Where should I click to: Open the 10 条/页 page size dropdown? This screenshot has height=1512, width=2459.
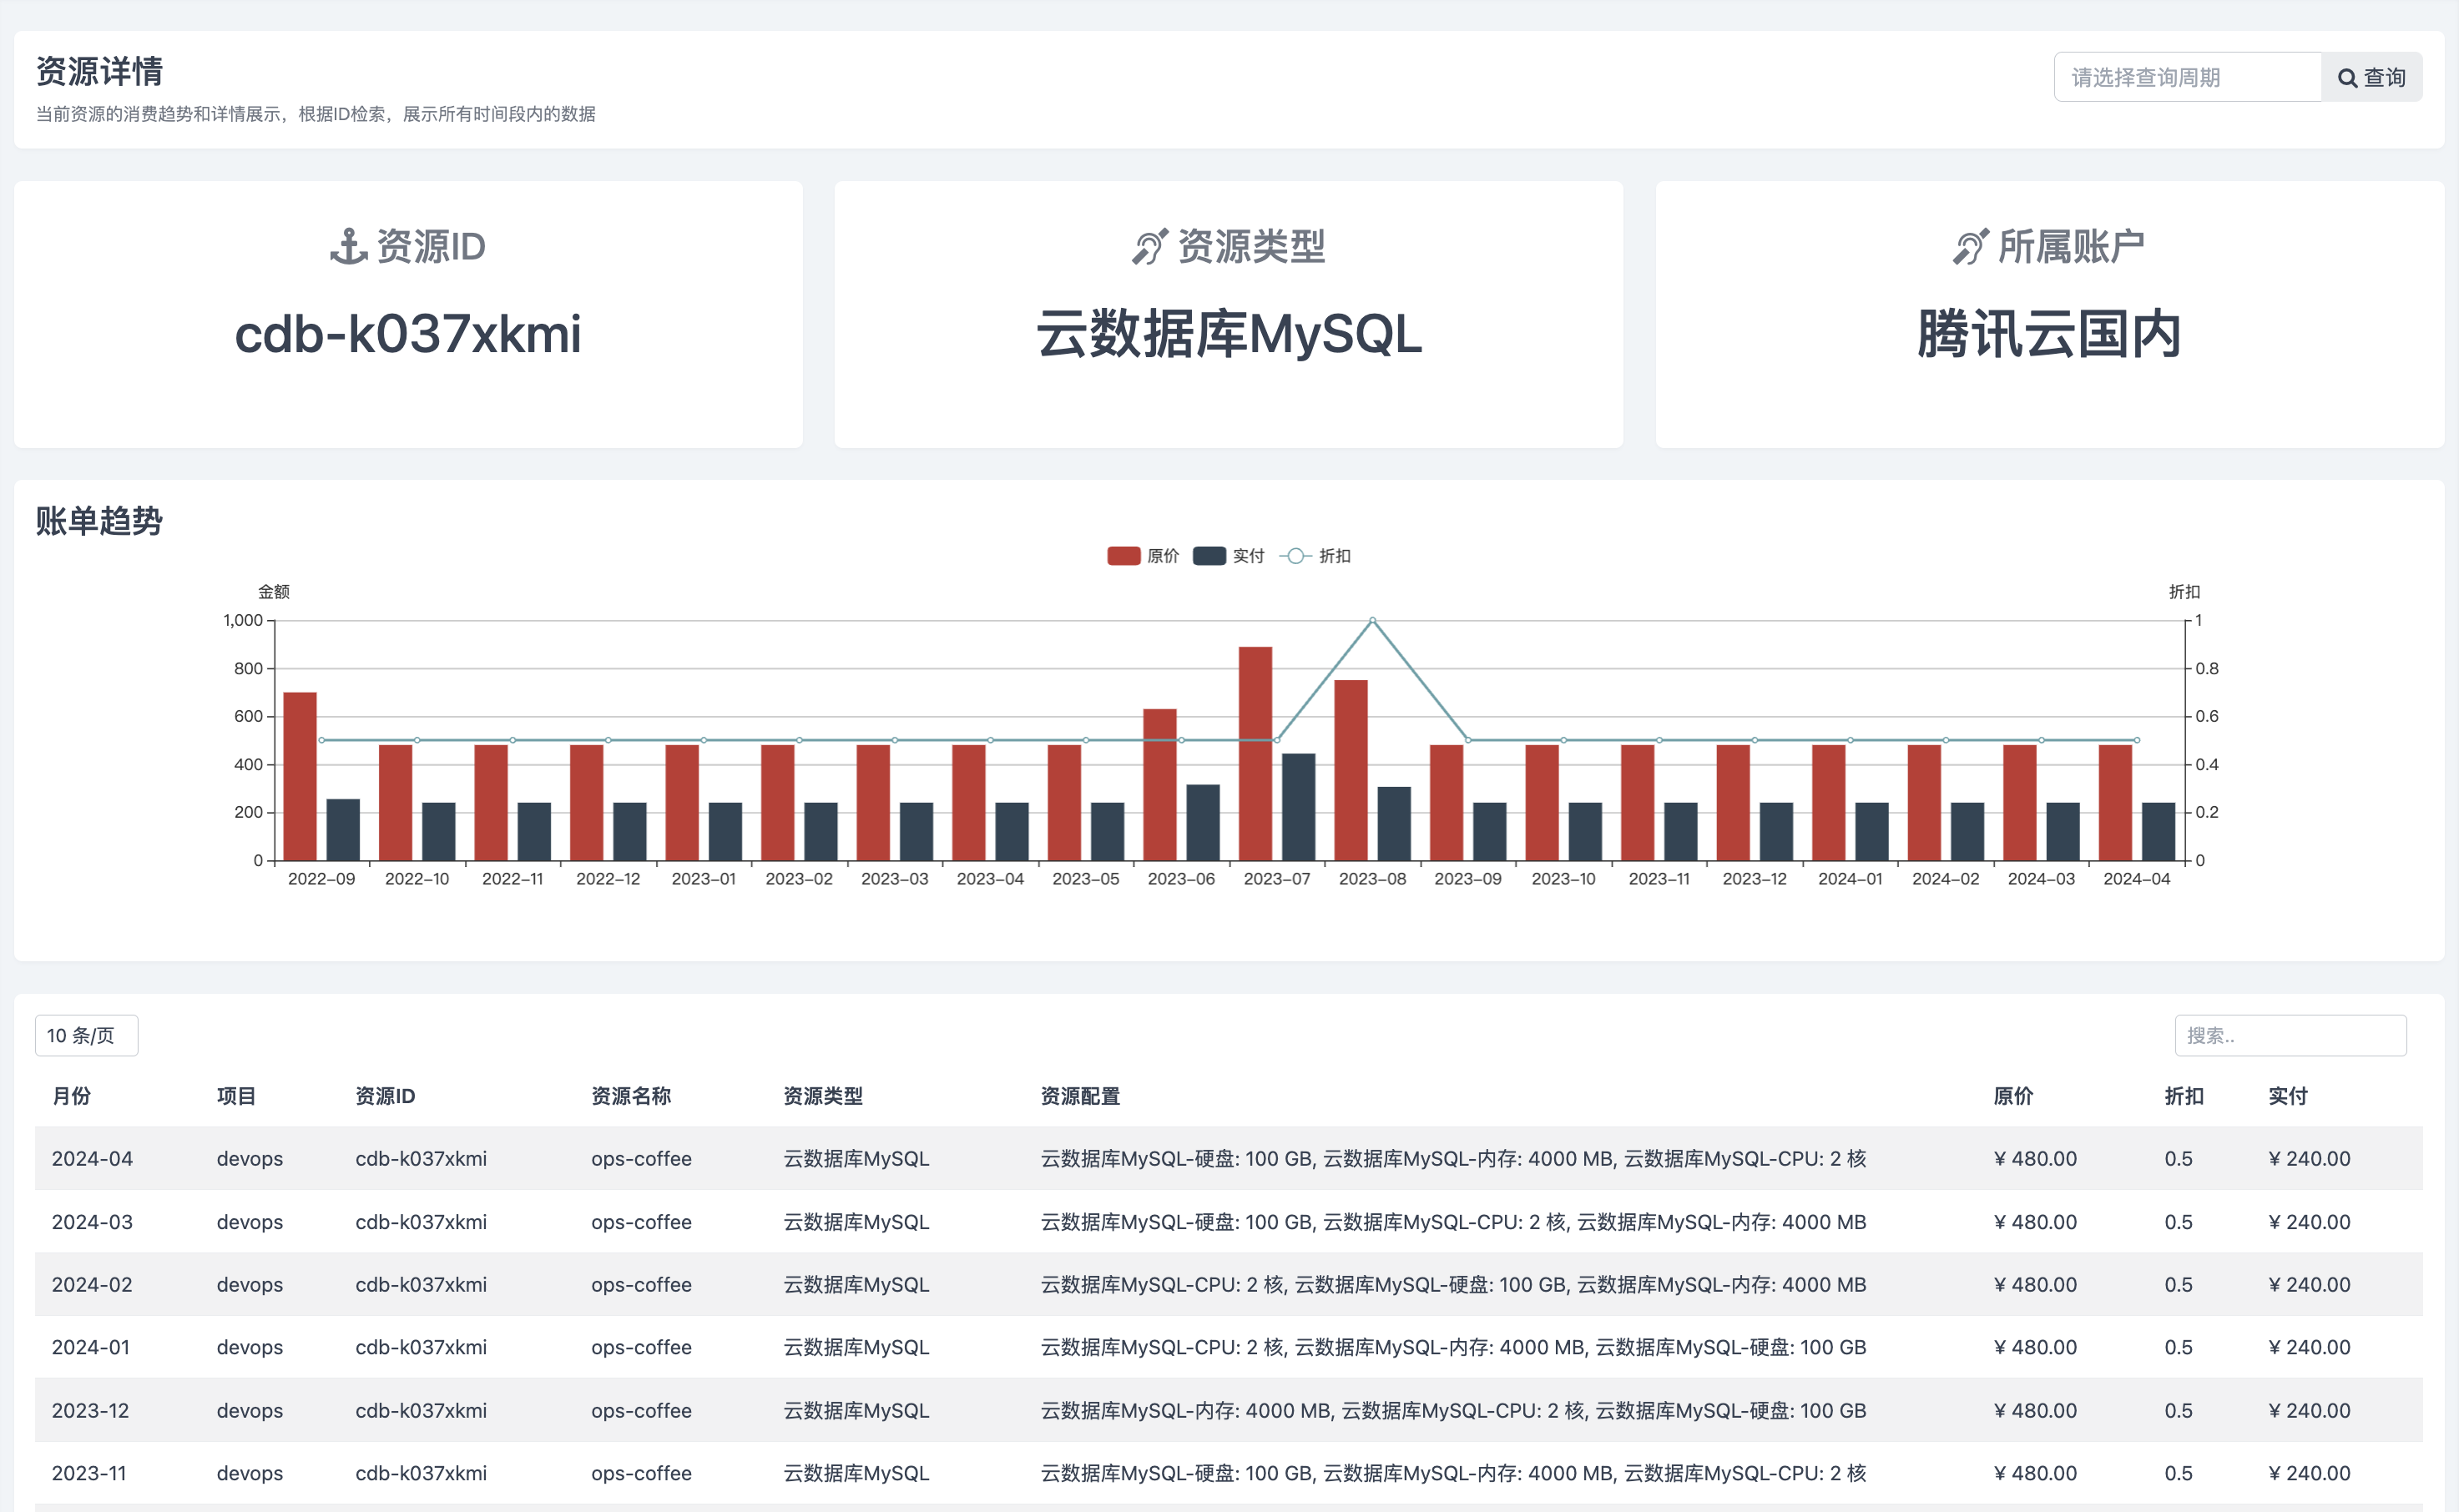[86, 1035]
